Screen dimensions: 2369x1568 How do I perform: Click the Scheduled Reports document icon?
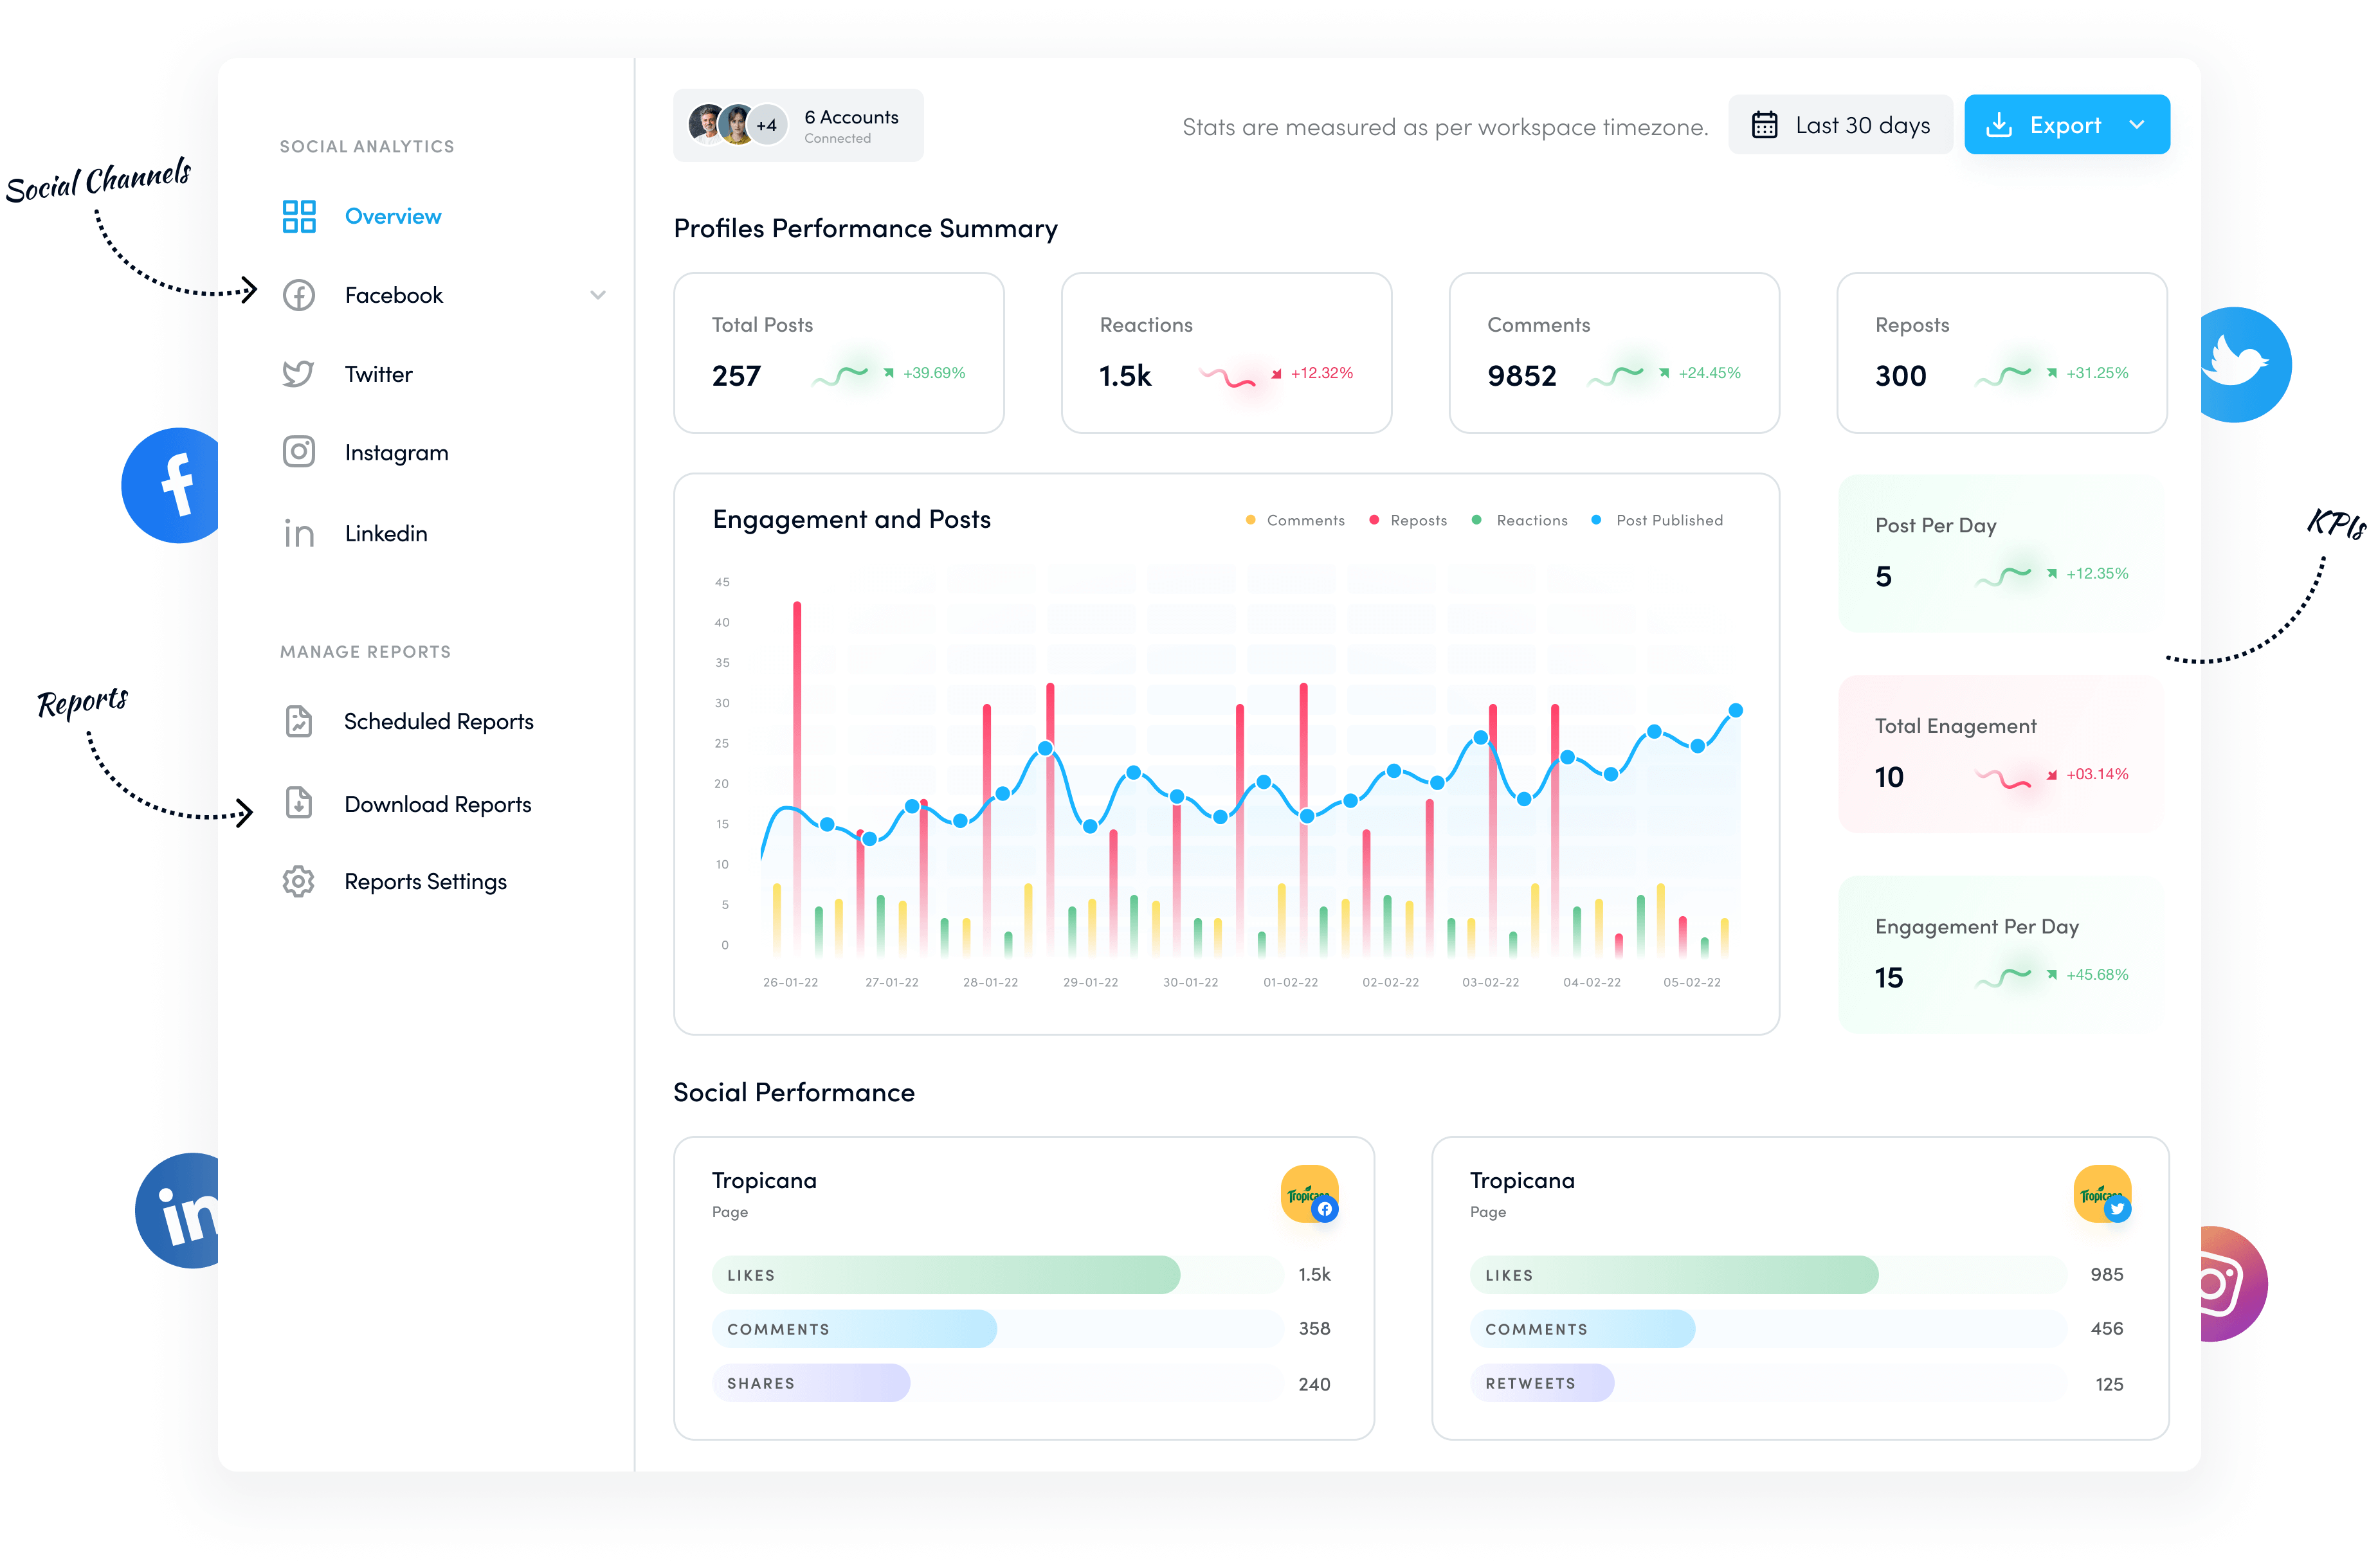coord(298,719)
